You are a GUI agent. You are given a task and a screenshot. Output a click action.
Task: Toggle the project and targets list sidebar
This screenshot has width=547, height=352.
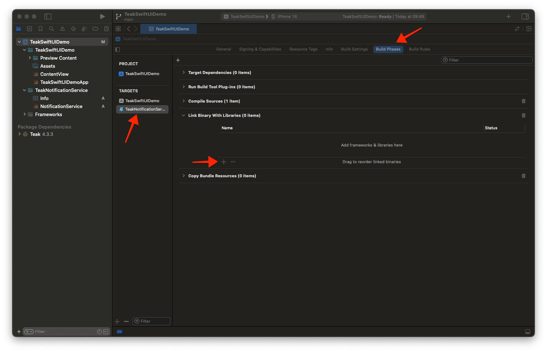click(118, 49)
